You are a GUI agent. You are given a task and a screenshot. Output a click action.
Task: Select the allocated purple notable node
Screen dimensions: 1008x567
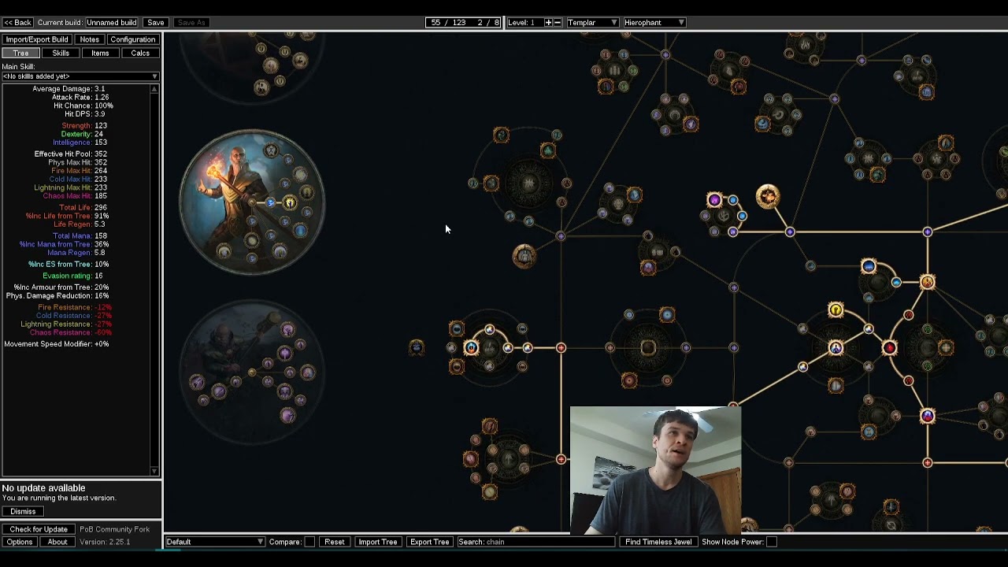[x=714, y=200]
